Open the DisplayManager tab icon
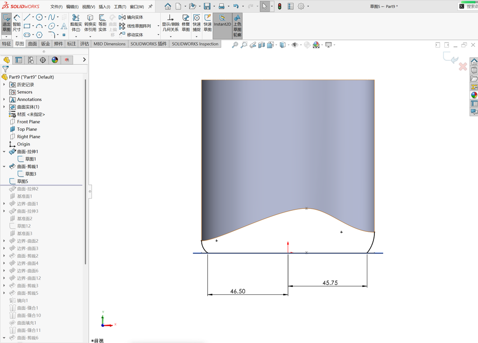The image size is (478, 343). [x=55, y=60]
